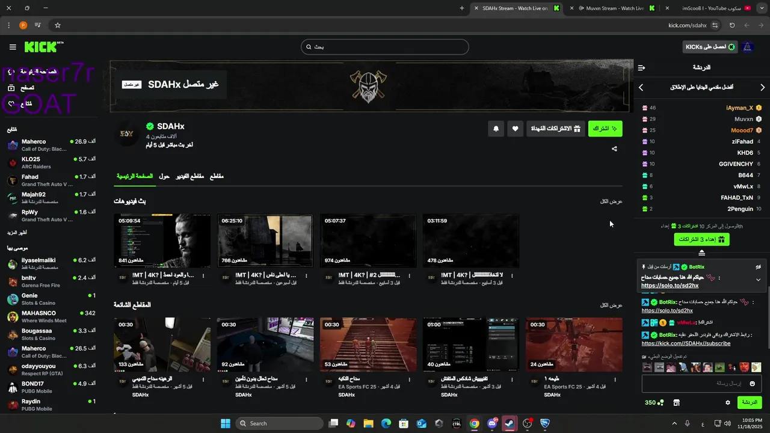770x433 pixels.
Task: Open Discord from the Windows taskbar
Action: [x=492, y=423]
